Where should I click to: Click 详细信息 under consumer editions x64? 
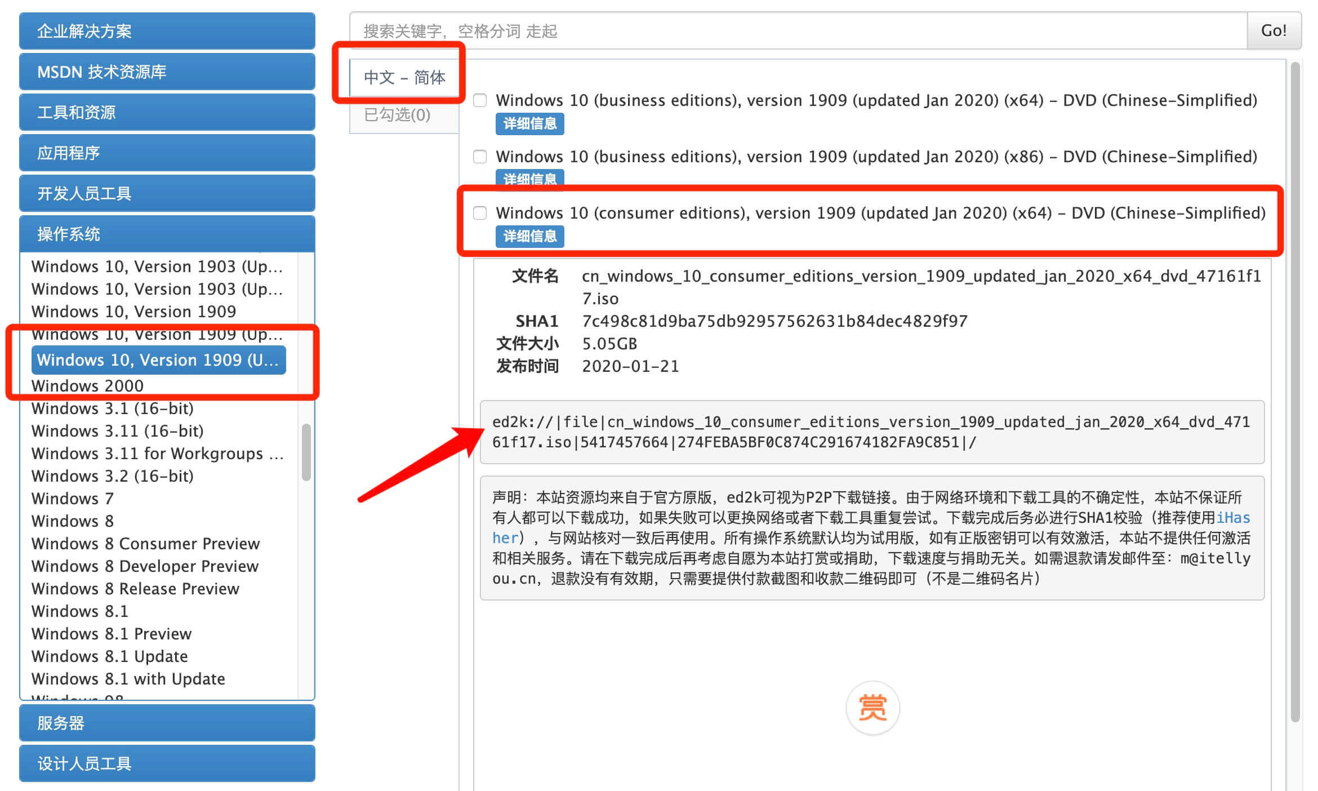coord(529,236)
